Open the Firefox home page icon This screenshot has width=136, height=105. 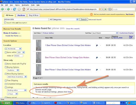tap(24, 9)
